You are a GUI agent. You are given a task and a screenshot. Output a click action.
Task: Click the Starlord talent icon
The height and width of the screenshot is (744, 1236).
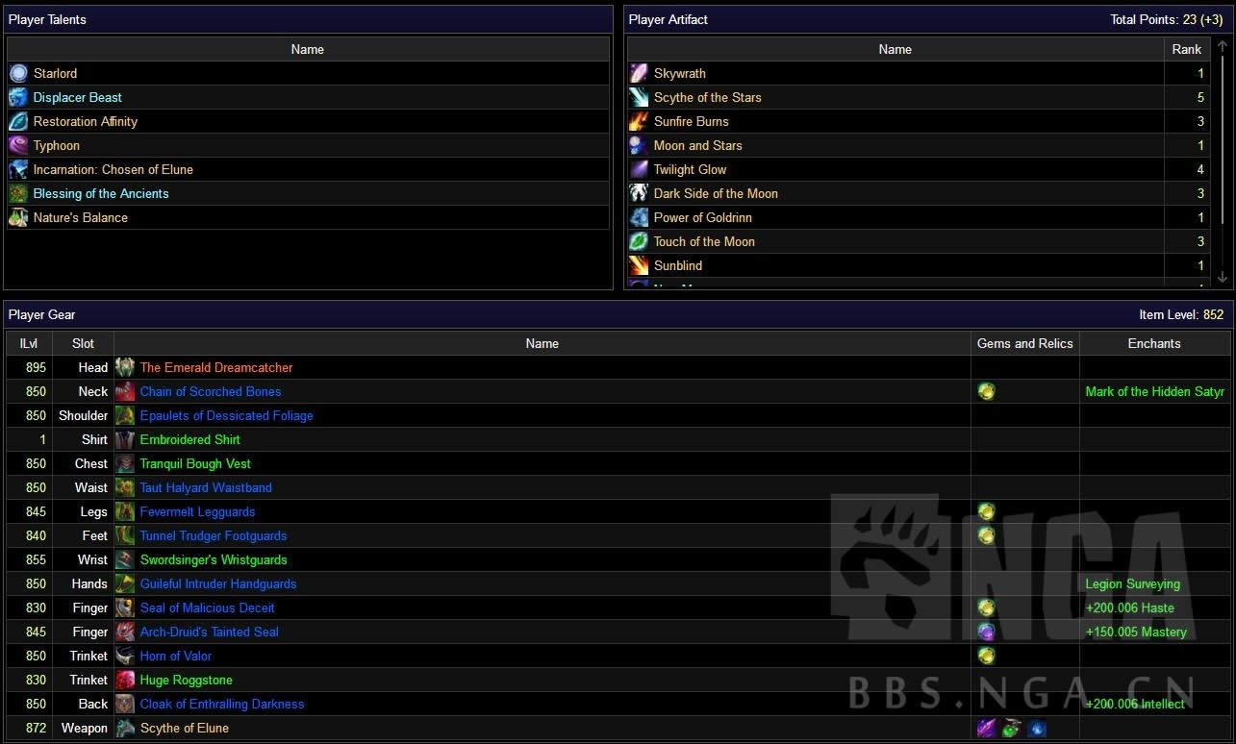point(18,73)
